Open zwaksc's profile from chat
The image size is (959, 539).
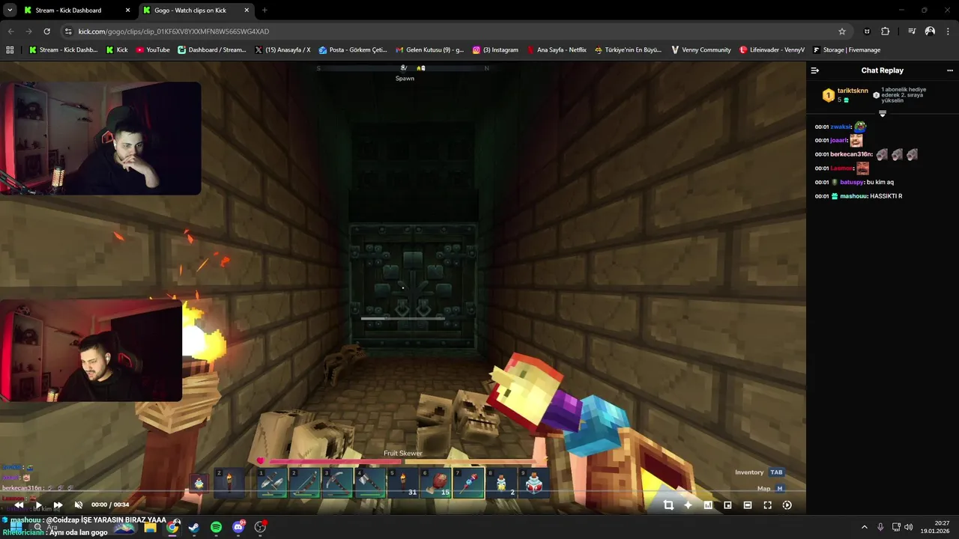841,127
